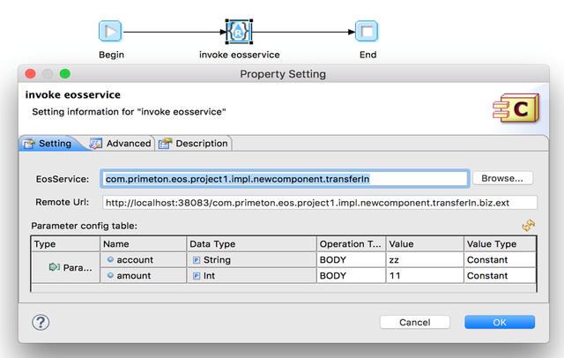564x358 pixels.
Task: Select the Para... type cell
Action: click(65, 268)
